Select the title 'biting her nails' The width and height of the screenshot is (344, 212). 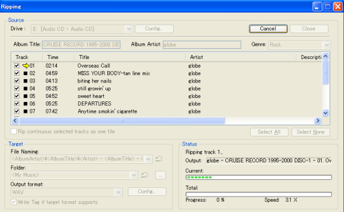point(95,81)
